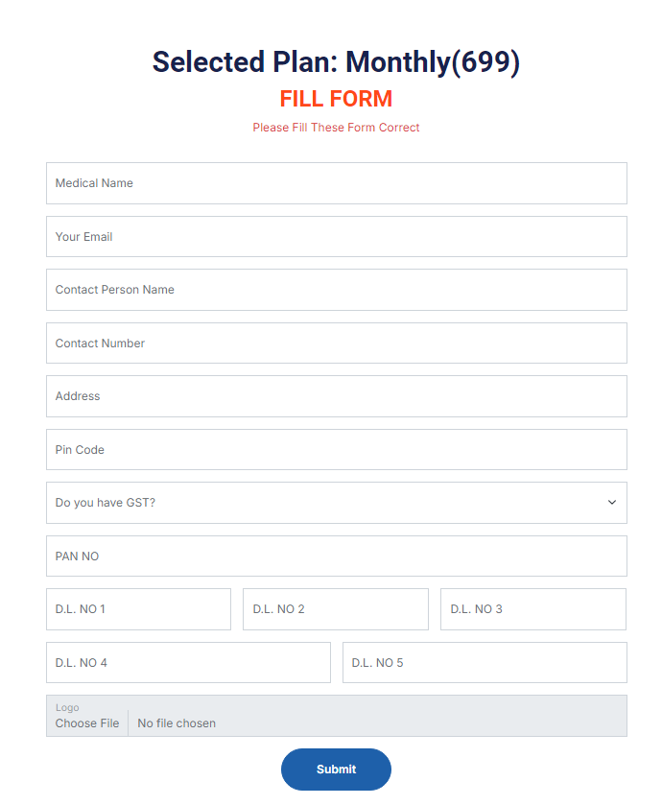Focus the Address text field
The height and width of the screenshot is (805, 662).
pyautogui.click(x=336, y=396)
